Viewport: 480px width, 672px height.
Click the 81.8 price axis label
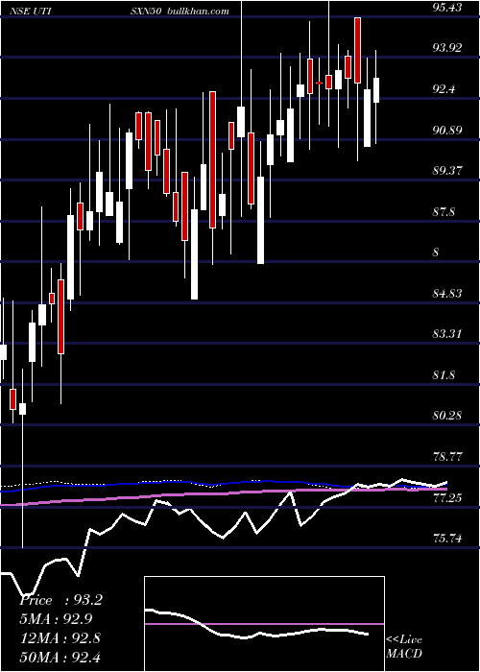pos(444,375)
